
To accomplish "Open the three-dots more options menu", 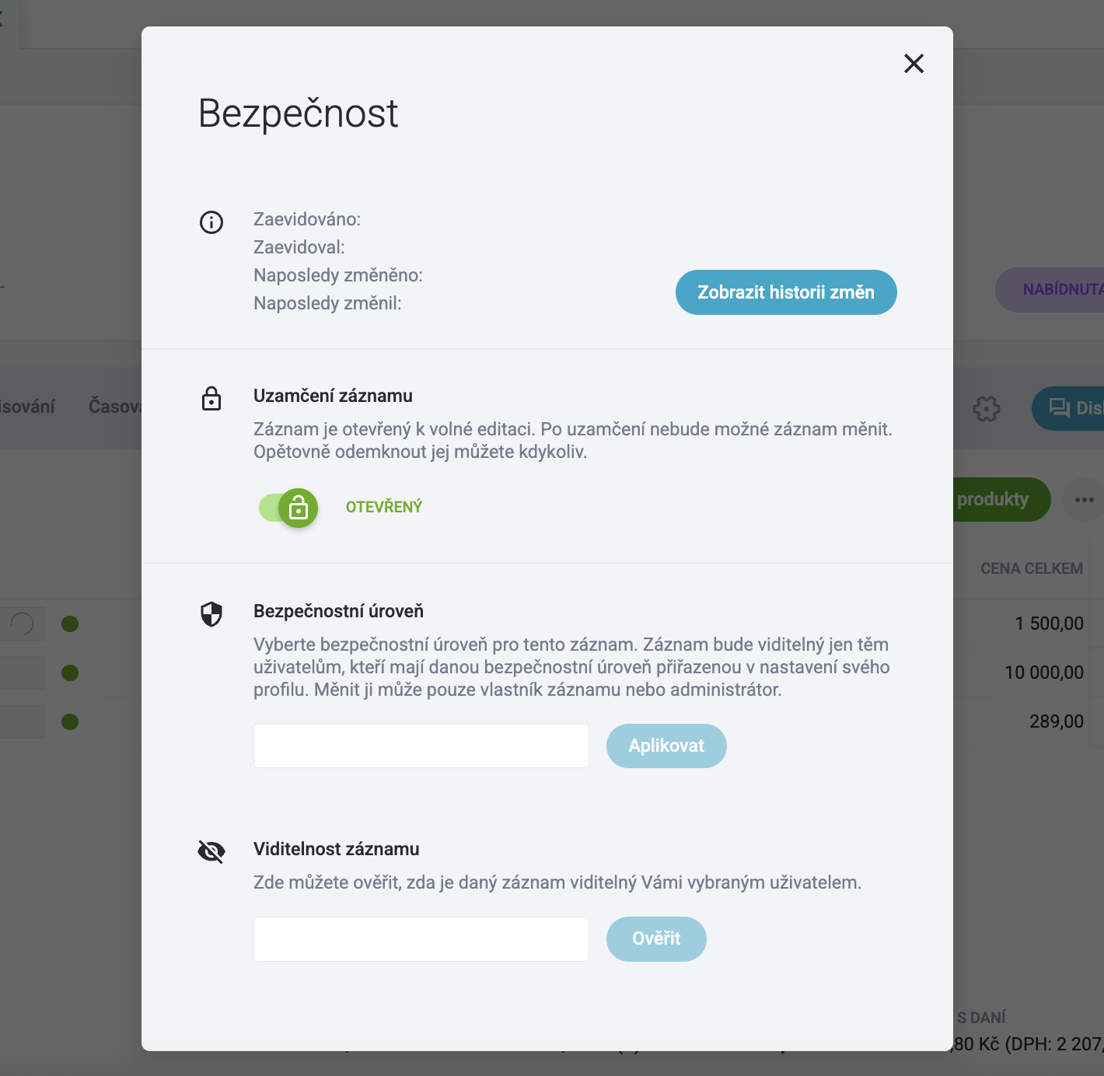I will tap(1084, 500).
